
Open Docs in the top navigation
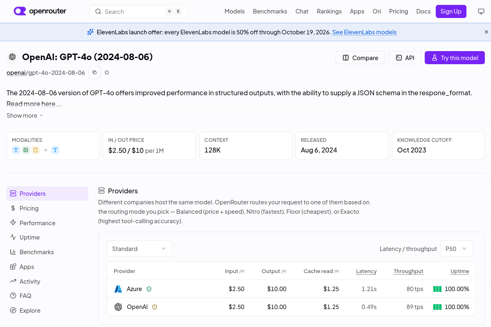(x=423, y=11)
